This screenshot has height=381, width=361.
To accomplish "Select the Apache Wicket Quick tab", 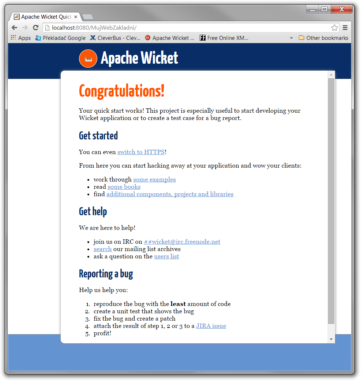I will 46,17.
